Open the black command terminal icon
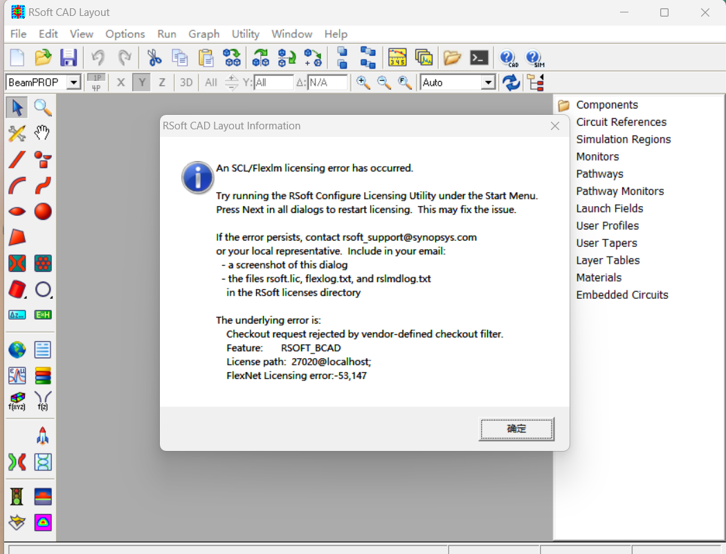 [x=479, y=58]
